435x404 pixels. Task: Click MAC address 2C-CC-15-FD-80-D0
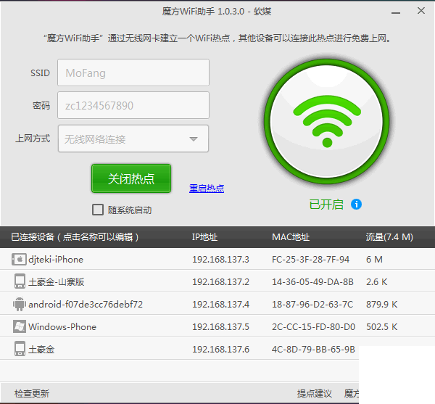coord(313,326)
